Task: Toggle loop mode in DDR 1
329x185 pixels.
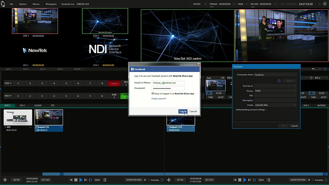Action: tap(90, 180)
